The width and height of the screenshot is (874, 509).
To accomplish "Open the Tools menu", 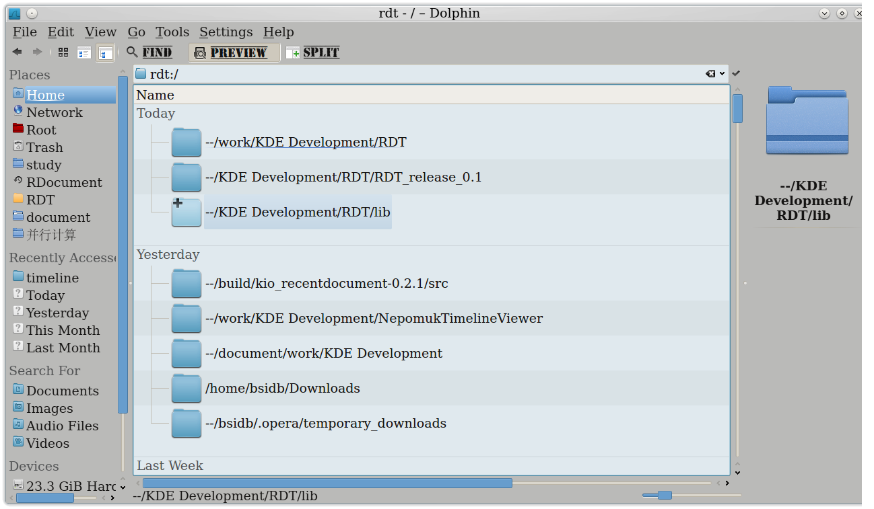I will 172,32.
